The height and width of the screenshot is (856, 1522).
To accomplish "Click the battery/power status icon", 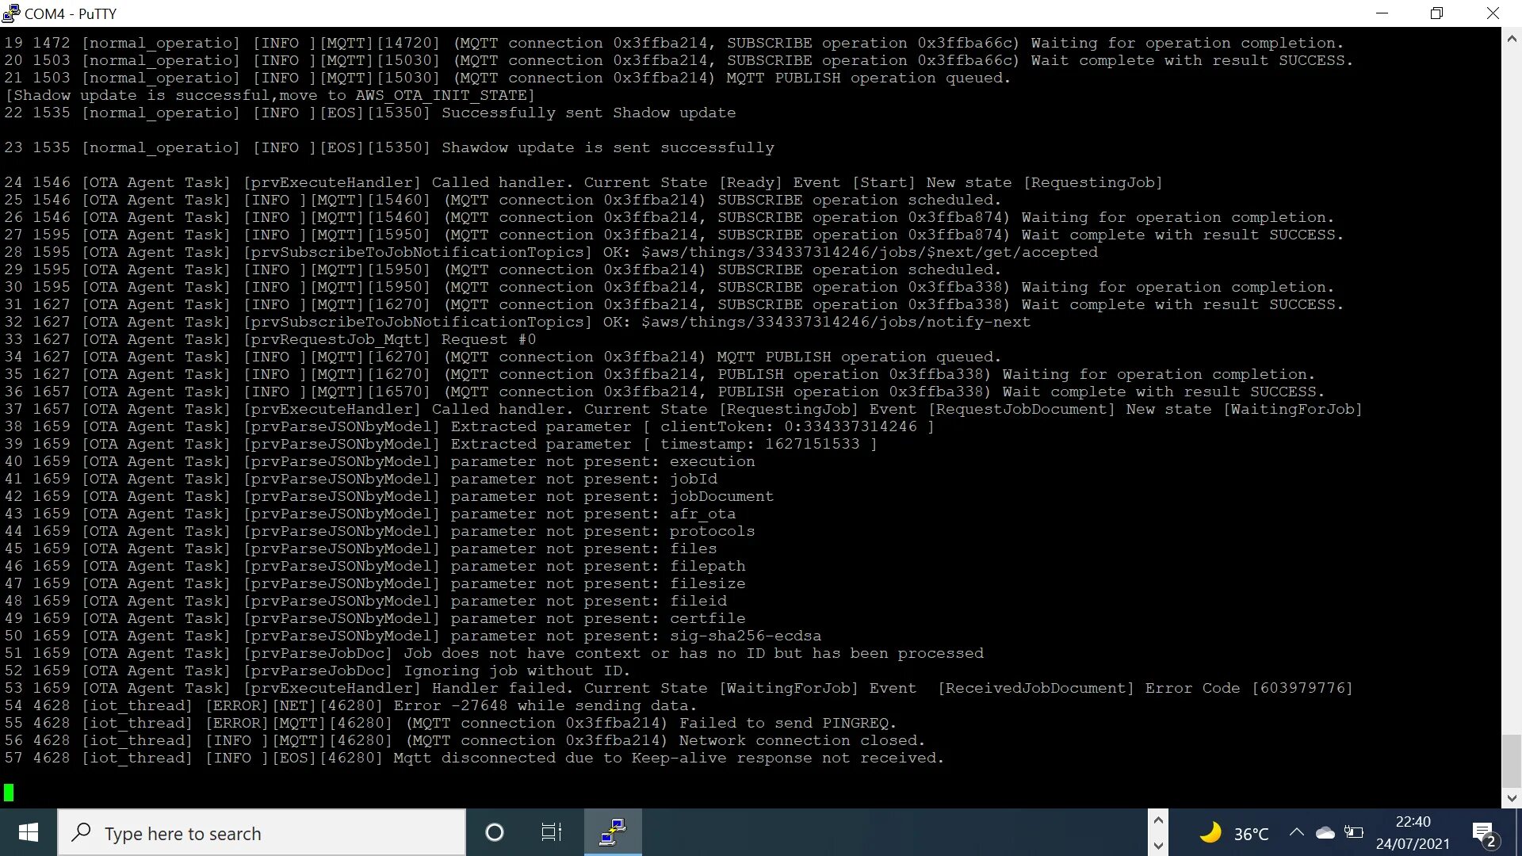I will click(x=1355, y=833).
